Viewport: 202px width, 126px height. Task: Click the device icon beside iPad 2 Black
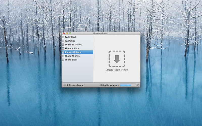[x=63, y=37]
